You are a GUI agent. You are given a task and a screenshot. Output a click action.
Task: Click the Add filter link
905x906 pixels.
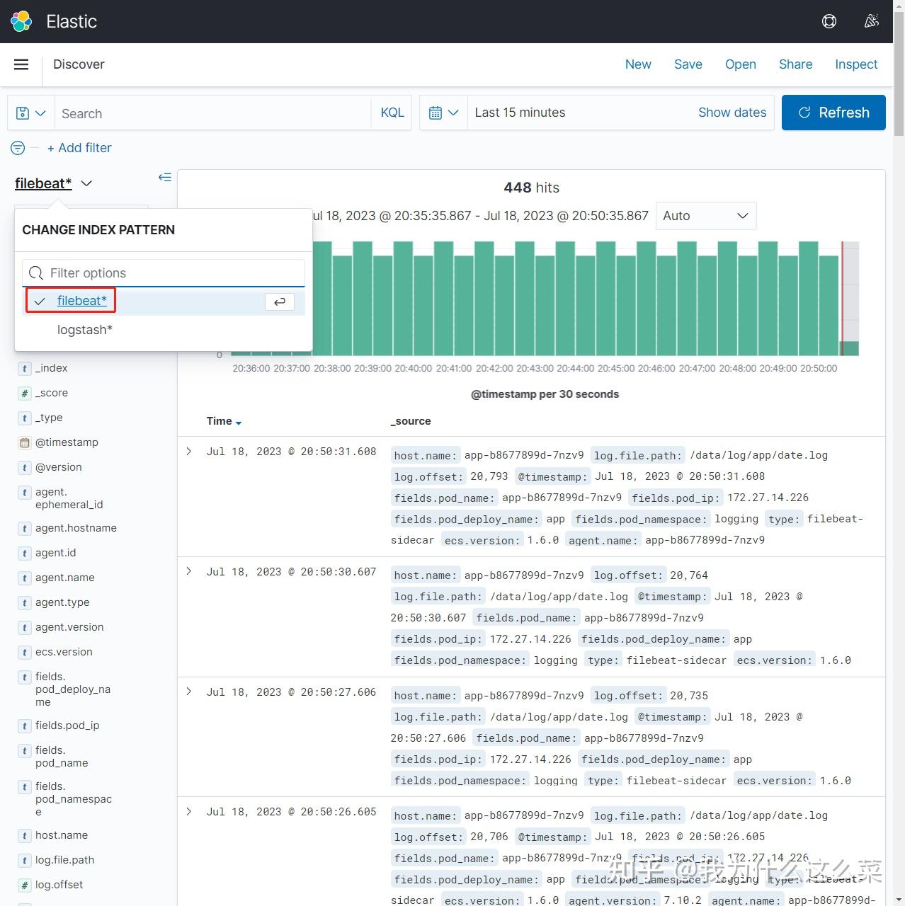coord(79,148)
